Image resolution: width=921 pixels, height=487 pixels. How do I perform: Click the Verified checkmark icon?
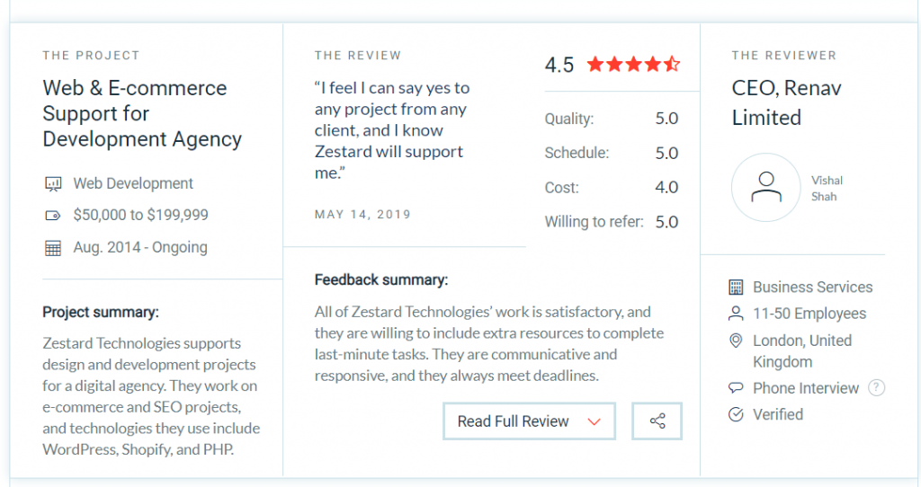click(736, 414)
